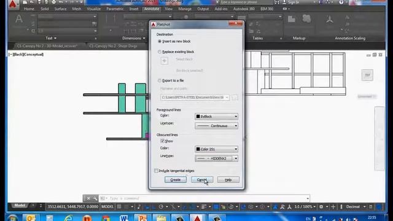Toggle polar tracking icon in status bar
Screen dimensions: 393x221
pos(161,207)
